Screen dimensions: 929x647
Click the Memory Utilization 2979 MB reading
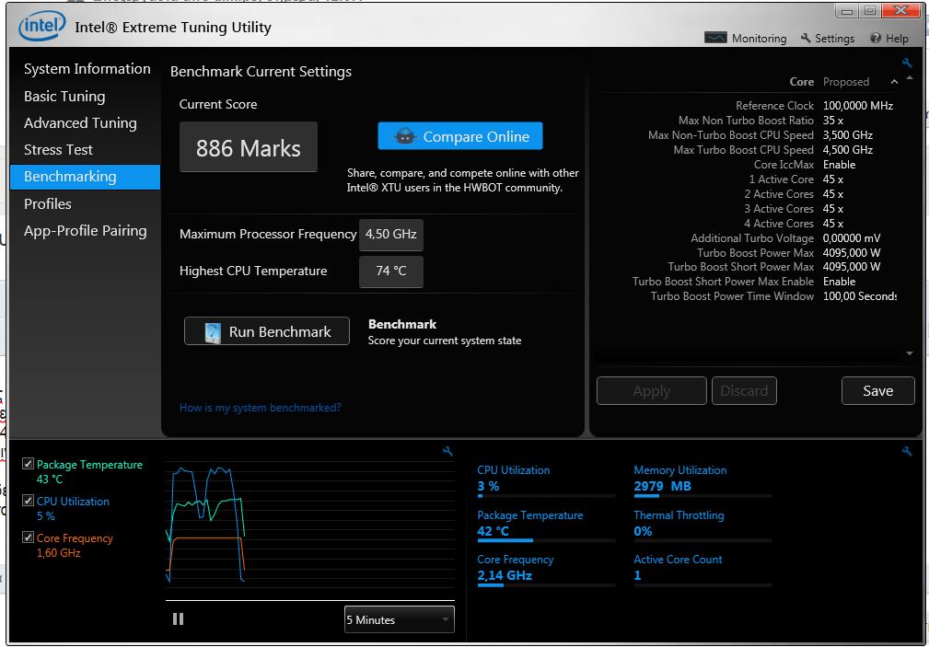click(x=662, y=486)
